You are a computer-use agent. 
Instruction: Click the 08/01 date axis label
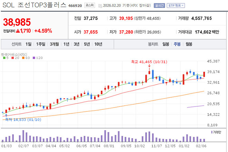point(109,146)
